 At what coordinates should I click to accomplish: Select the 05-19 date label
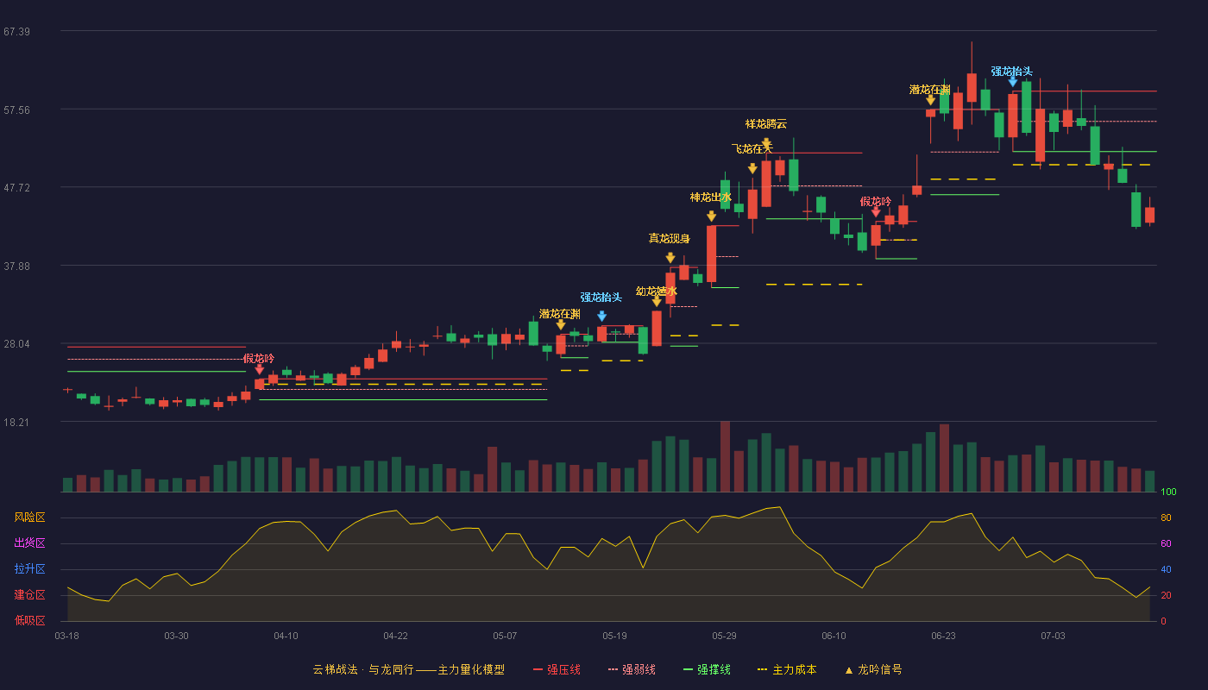(x=615, y=636)
